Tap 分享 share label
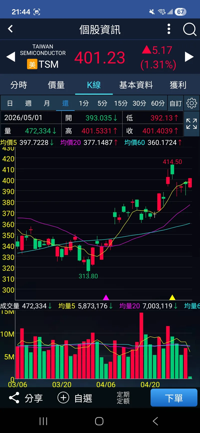Screen dimensions: 200x433 coord(33,398)
